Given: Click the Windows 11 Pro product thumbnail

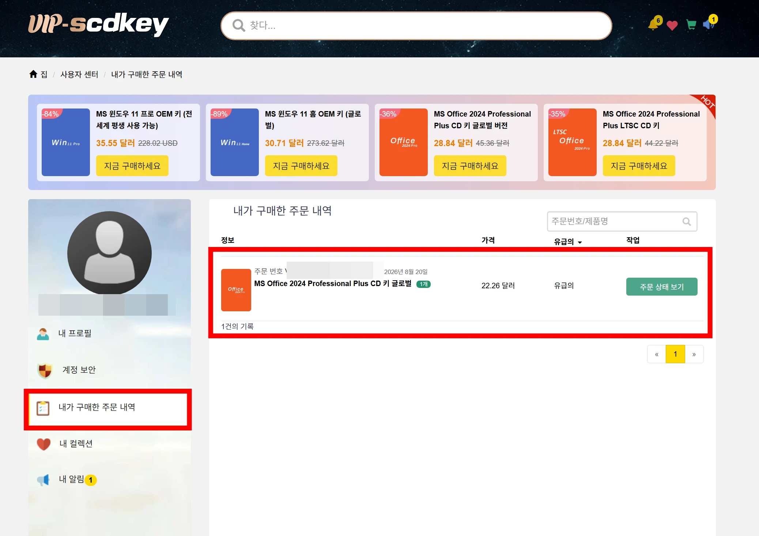Looking at the screenshot, I should click(66, 142).
